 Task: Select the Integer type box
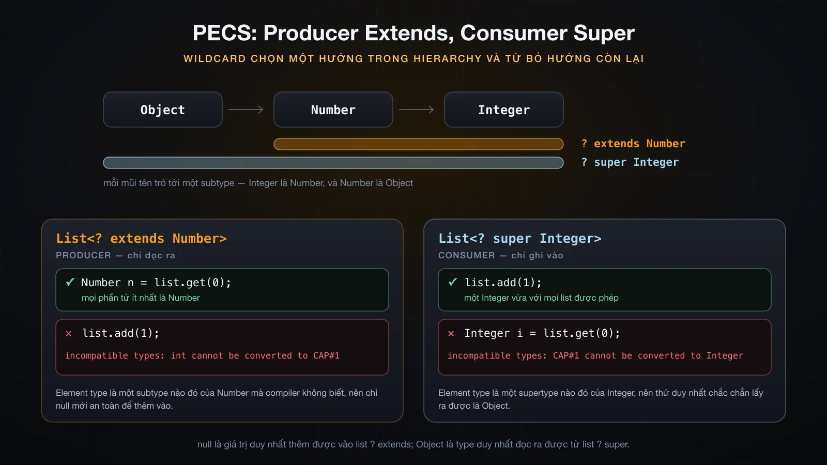[x=504, y=110]
